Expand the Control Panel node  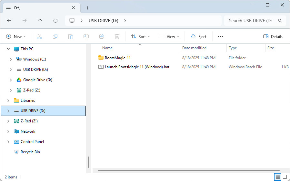click(8, 142)
